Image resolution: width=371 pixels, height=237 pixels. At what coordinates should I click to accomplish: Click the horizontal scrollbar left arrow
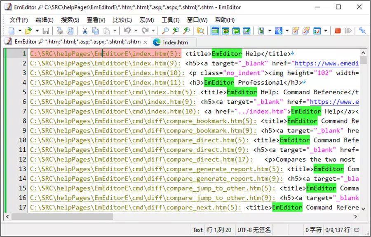click(x=7, y=216)
